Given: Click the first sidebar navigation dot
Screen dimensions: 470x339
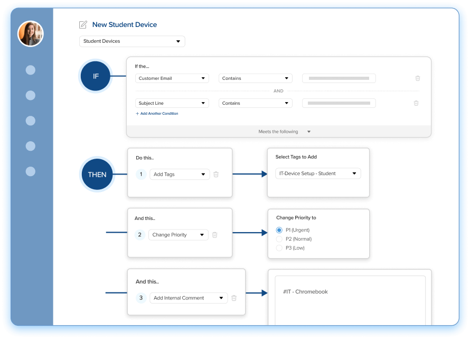Looking at the screenshot, I should pos(31,70).
